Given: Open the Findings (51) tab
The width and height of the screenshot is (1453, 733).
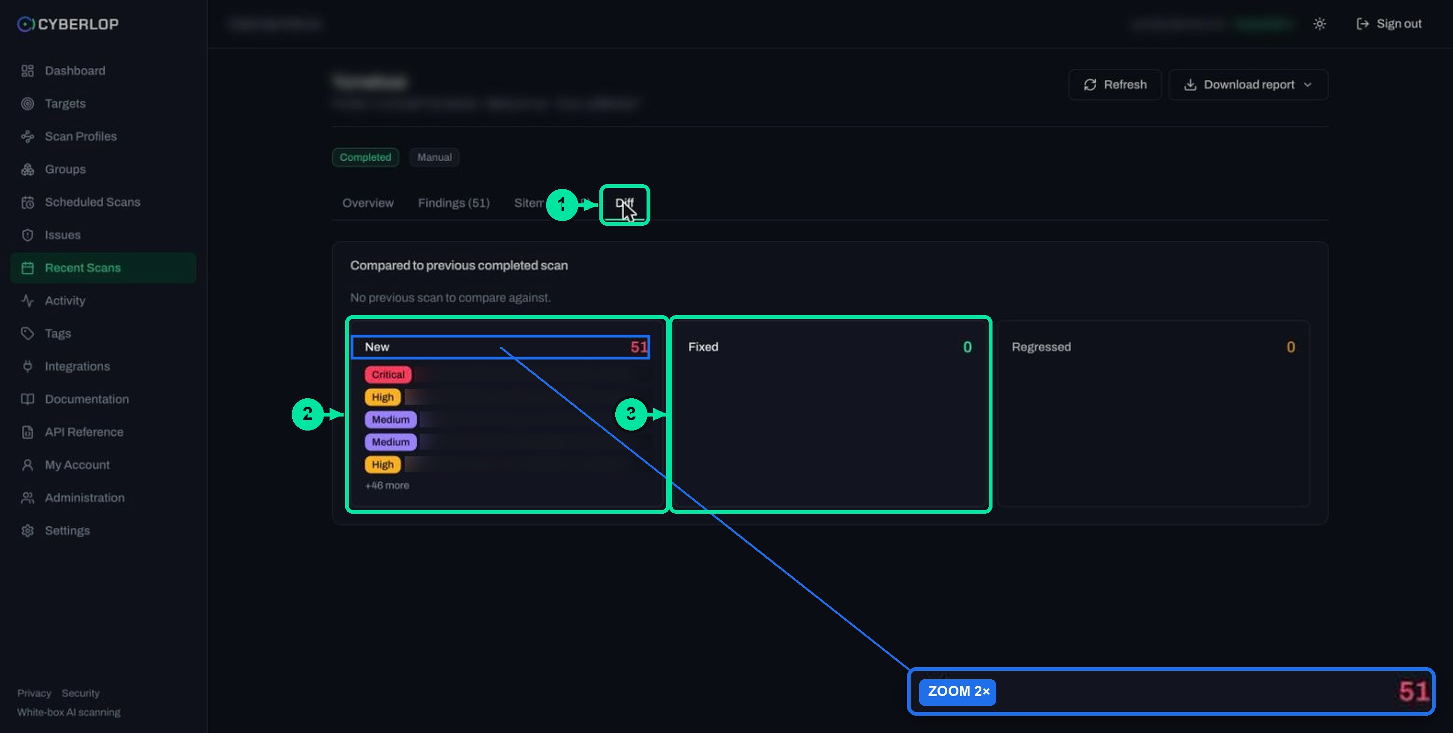Looking at the screenshot, I should click(x=453, y=203).
